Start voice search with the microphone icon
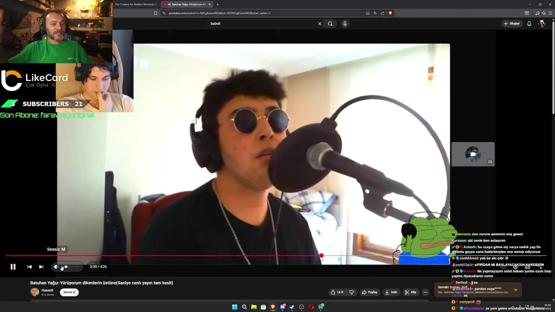The width and height of the screenshot is (555, 312). coord(345,24)
